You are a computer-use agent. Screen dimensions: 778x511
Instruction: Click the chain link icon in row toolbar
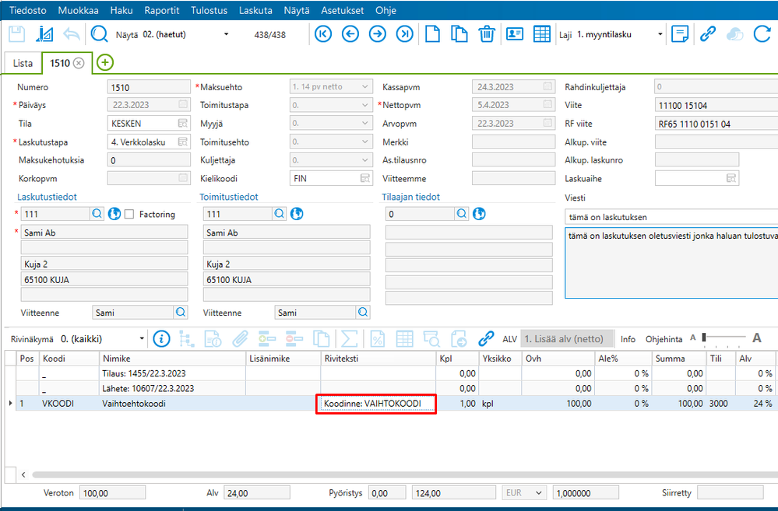click(487, 338)
